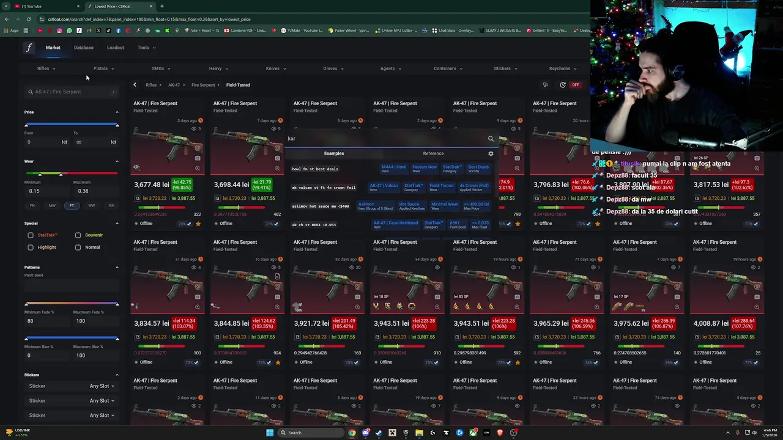Enable the Normal checkbox
783x440 pixels.
(x=78, y=247)
